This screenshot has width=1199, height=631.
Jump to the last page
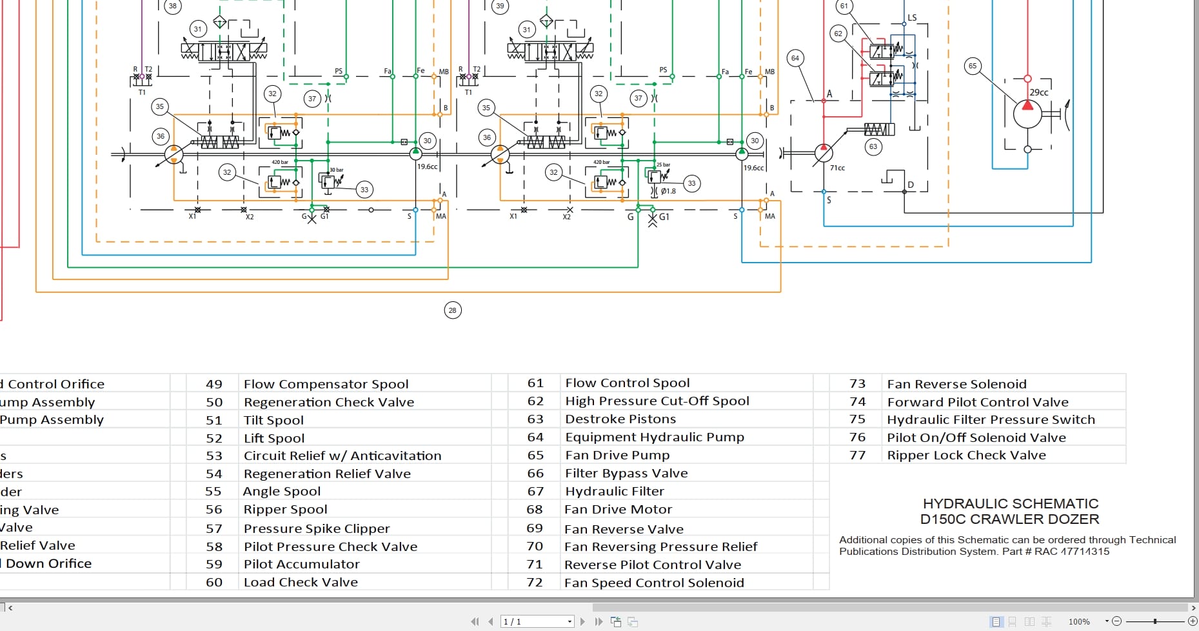[x=599, y=621]
